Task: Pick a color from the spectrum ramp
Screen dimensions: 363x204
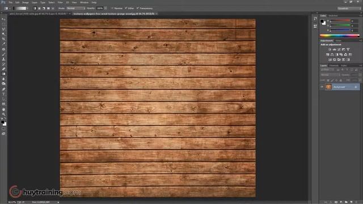Action: 340,36
